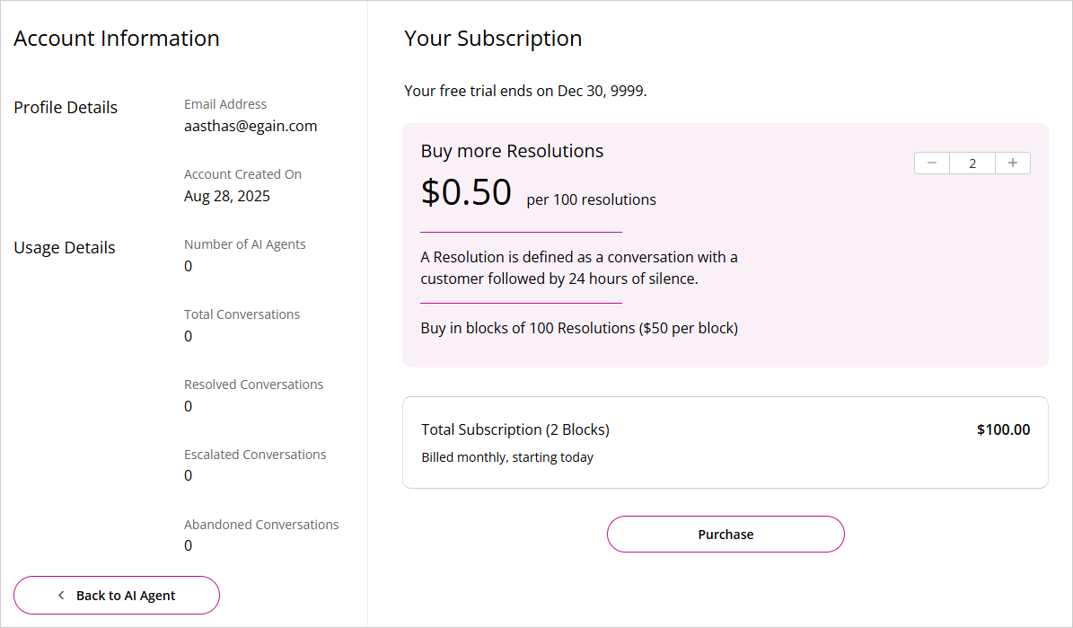Click the Your Subscription heading
The height and width of the screenshot is (628, 1073).
(493, 39)
